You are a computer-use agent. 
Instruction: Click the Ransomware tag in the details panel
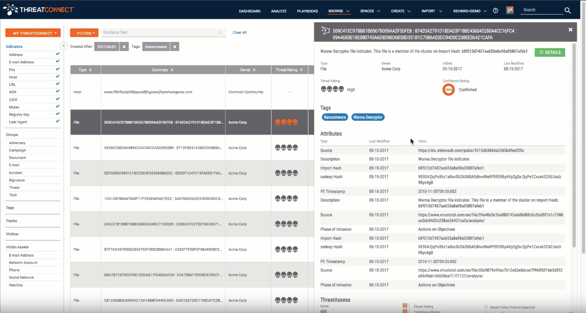pyautogui.click(x=335, y=117)
